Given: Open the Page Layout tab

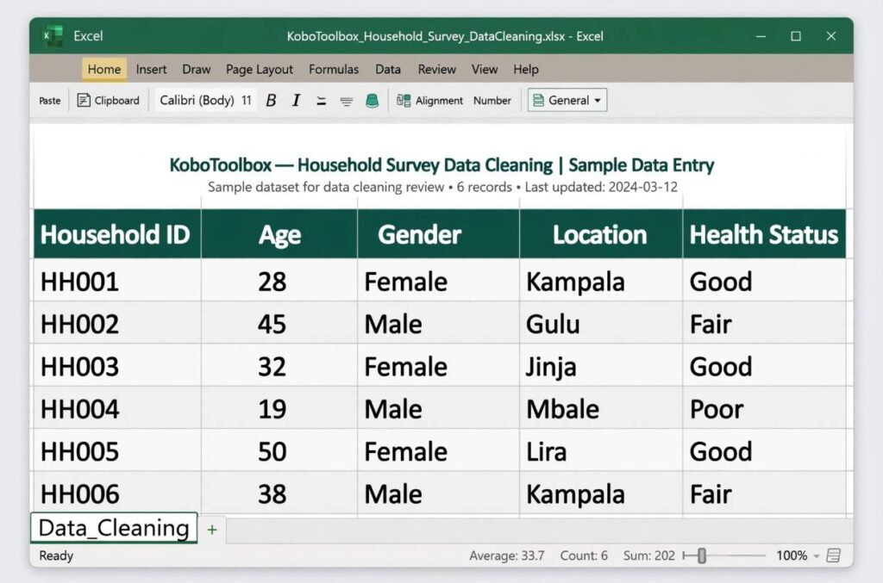Looking at the screenshot, I should tap(260, 69).
